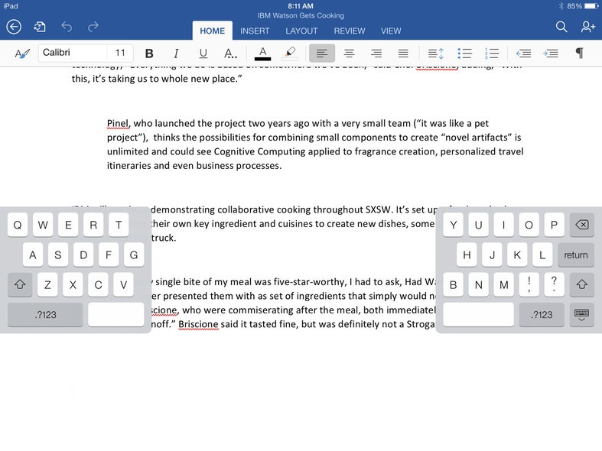Show paragraph marks with pilcrow icon

(579, 54)
